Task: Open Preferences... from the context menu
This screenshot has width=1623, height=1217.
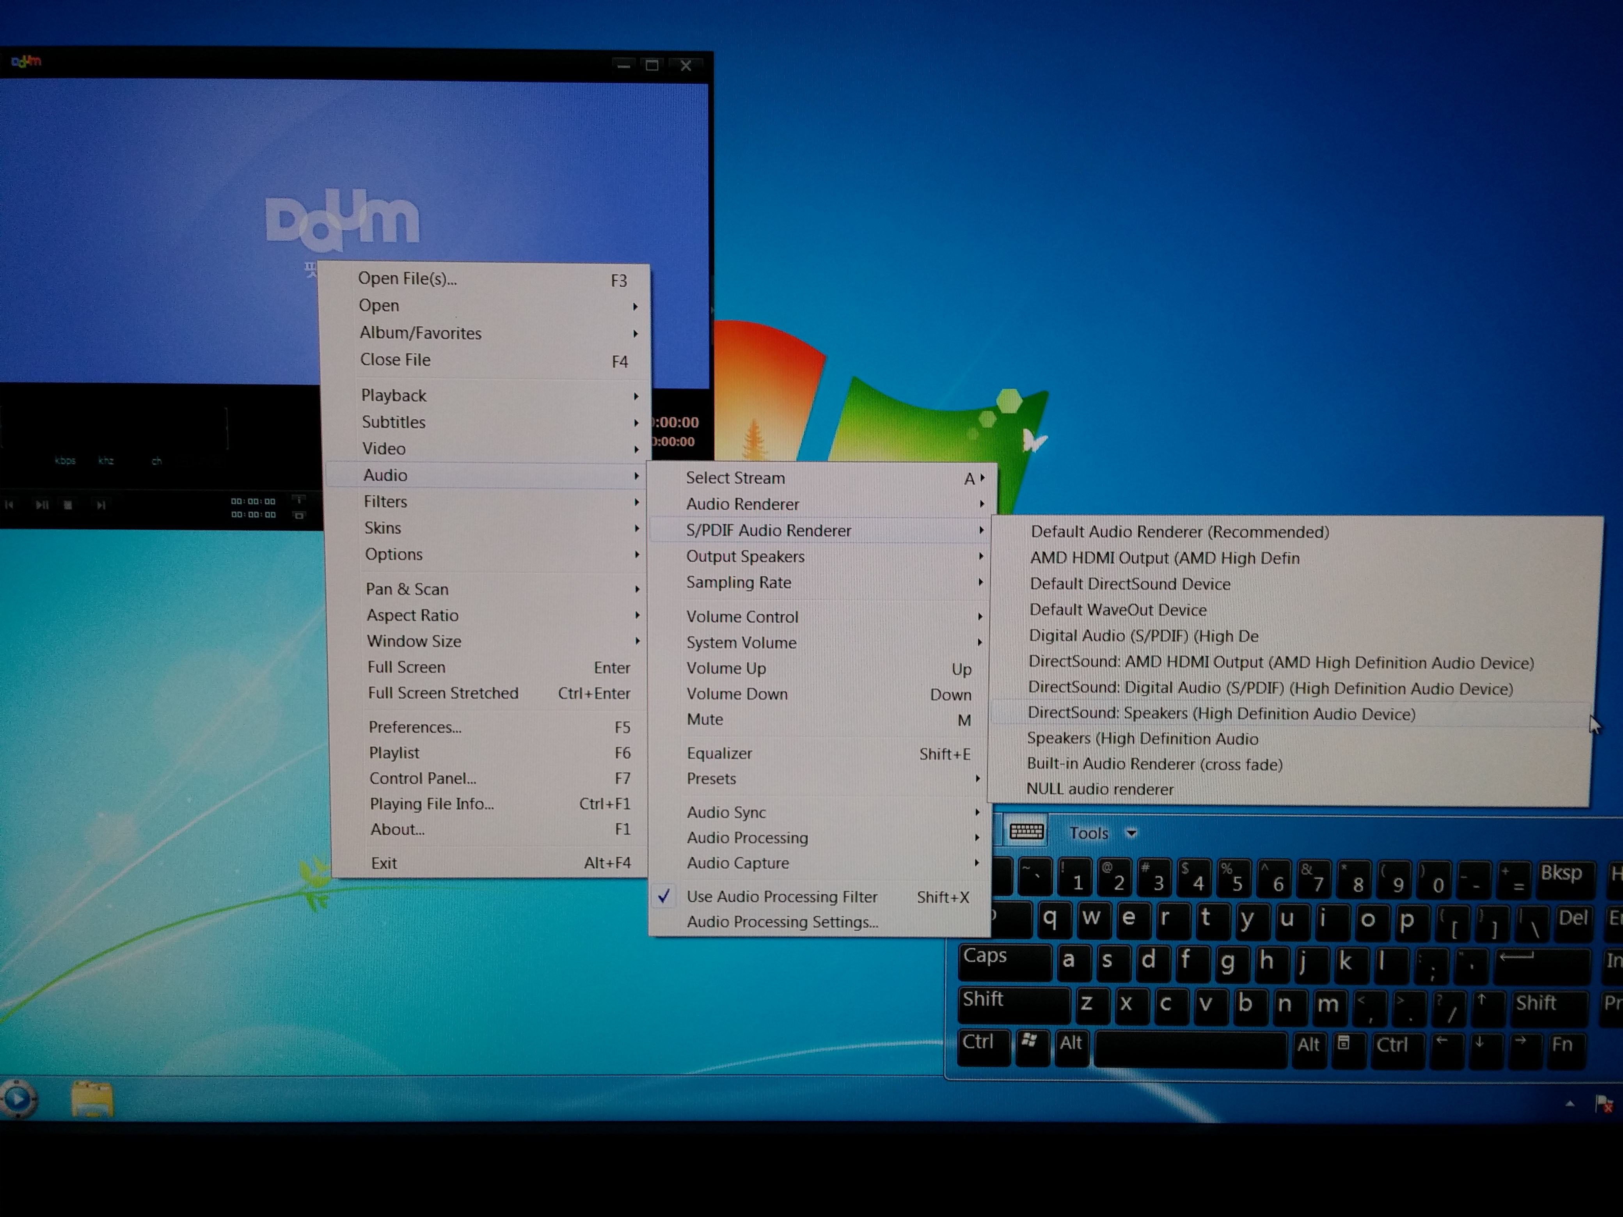Action: 490,727
